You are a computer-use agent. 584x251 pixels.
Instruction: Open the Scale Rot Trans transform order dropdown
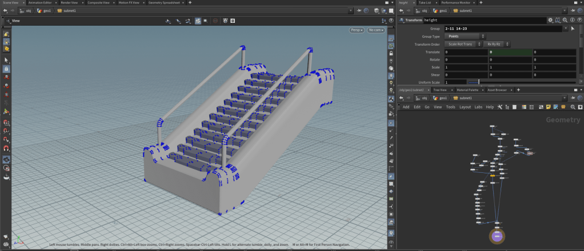click(x=462, y=44)
